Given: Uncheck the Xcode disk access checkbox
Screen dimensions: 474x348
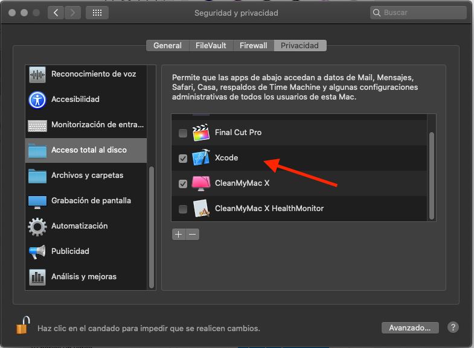Looking at the screenshot, I should 183,158.
